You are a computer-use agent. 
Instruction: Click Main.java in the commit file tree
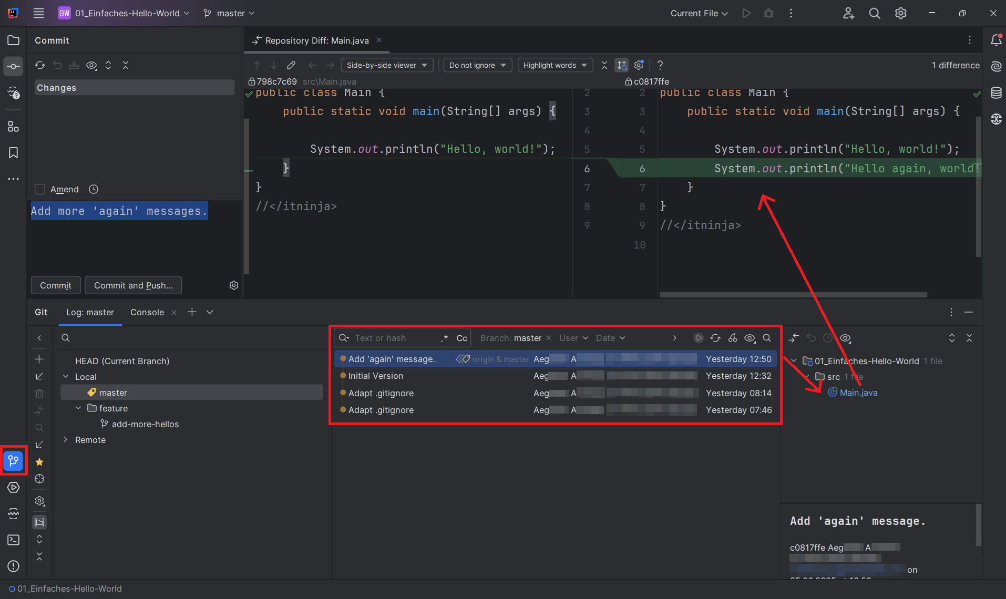click(x=858, y=393)
